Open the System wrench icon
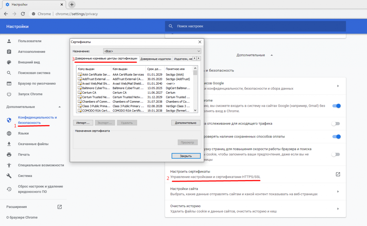The image size is (367, 226). point(9,176)
